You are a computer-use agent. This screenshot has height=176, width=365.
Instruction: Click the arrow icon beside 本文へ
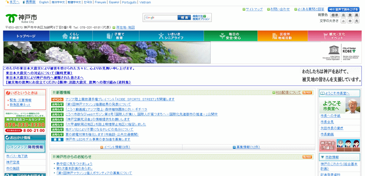(7, 2)
